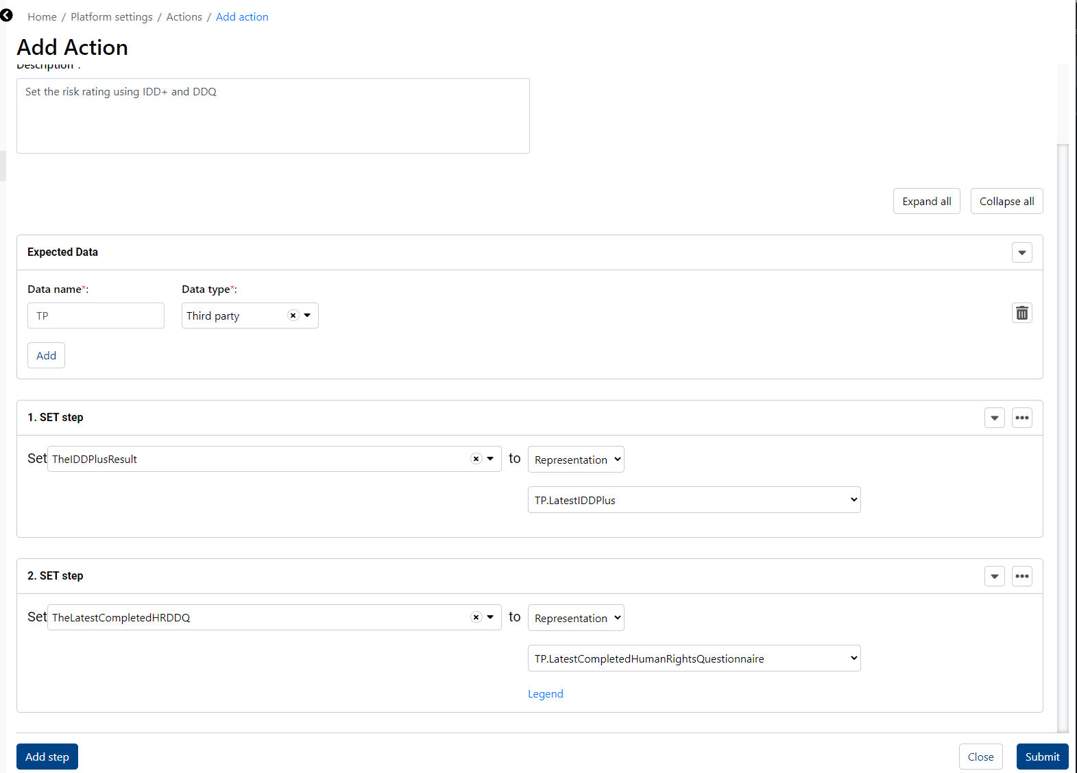Open the Third party data type dropdown
The image size is (1077, 773).
307,316
